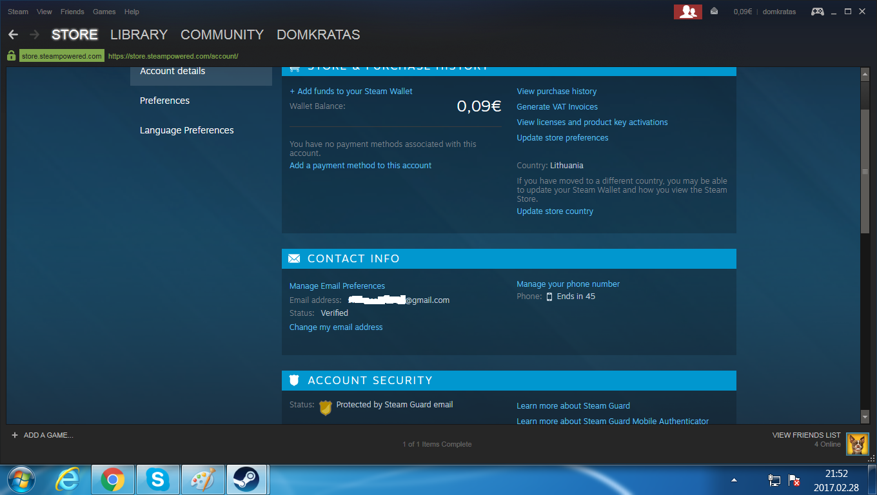Viewport: 877px width, 495px height.
Task: Launch Internet Explorer from taskbar
Action: click(67, 480)
